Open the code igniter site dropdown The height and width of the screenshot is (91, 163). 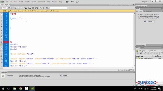[143, 51]
